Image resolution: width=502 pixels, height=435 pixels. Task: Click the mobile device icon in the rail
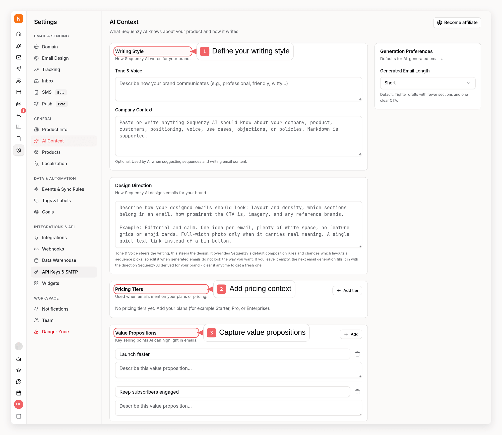click(x=19, y=139)
